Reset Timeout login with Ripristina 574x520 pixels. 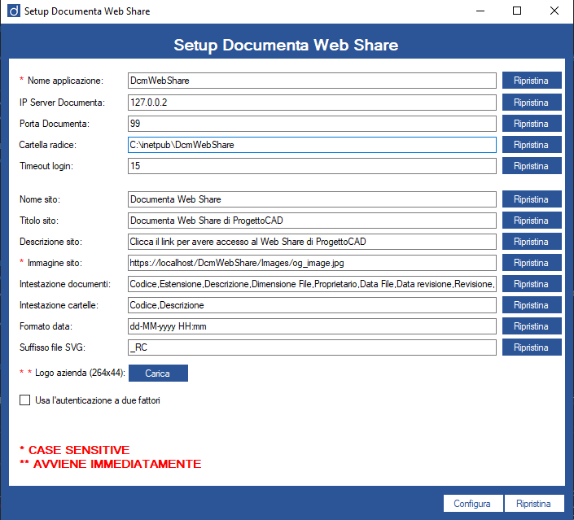pyautogui.click(x=532, y=166)
